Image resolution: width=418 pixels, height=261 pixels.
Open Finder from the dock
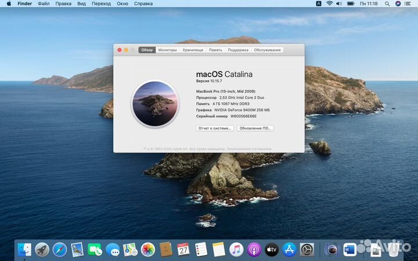[x=24, y=250]
